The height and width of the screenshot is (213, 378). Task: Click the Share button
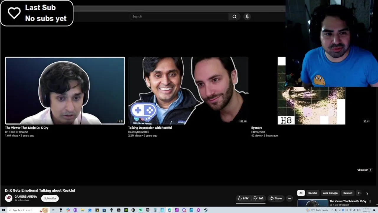point(276,199)
